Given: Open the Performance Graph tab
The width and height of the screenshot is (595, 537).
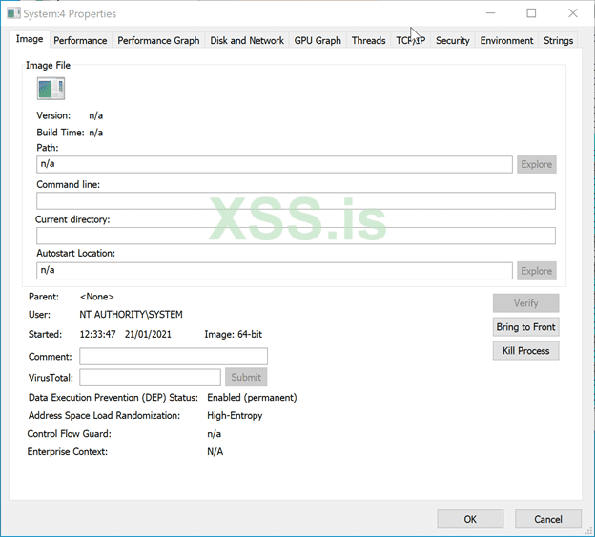Looking at the screenshot, I should [158, 40].
